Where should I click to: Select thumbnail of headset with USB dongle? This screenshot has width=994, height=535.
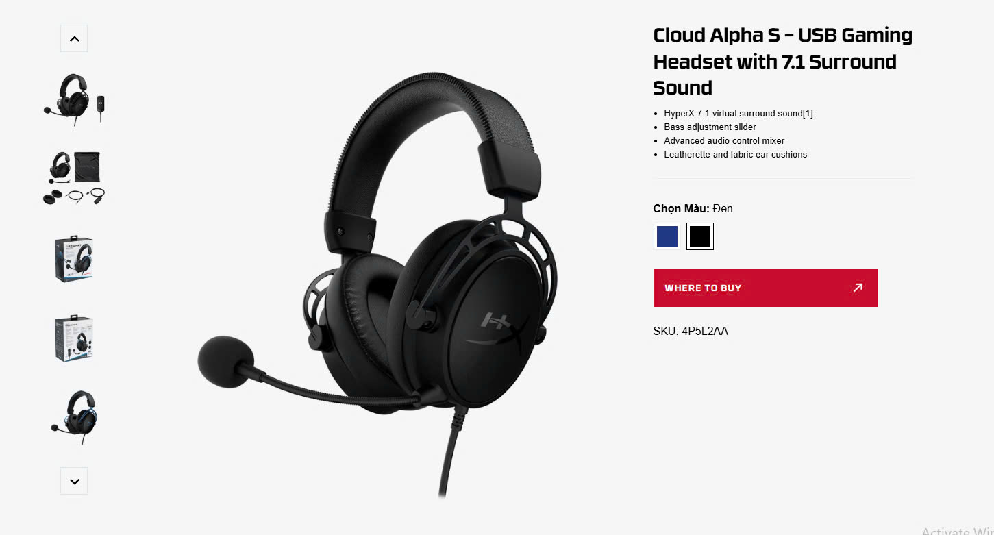[74, 99]
